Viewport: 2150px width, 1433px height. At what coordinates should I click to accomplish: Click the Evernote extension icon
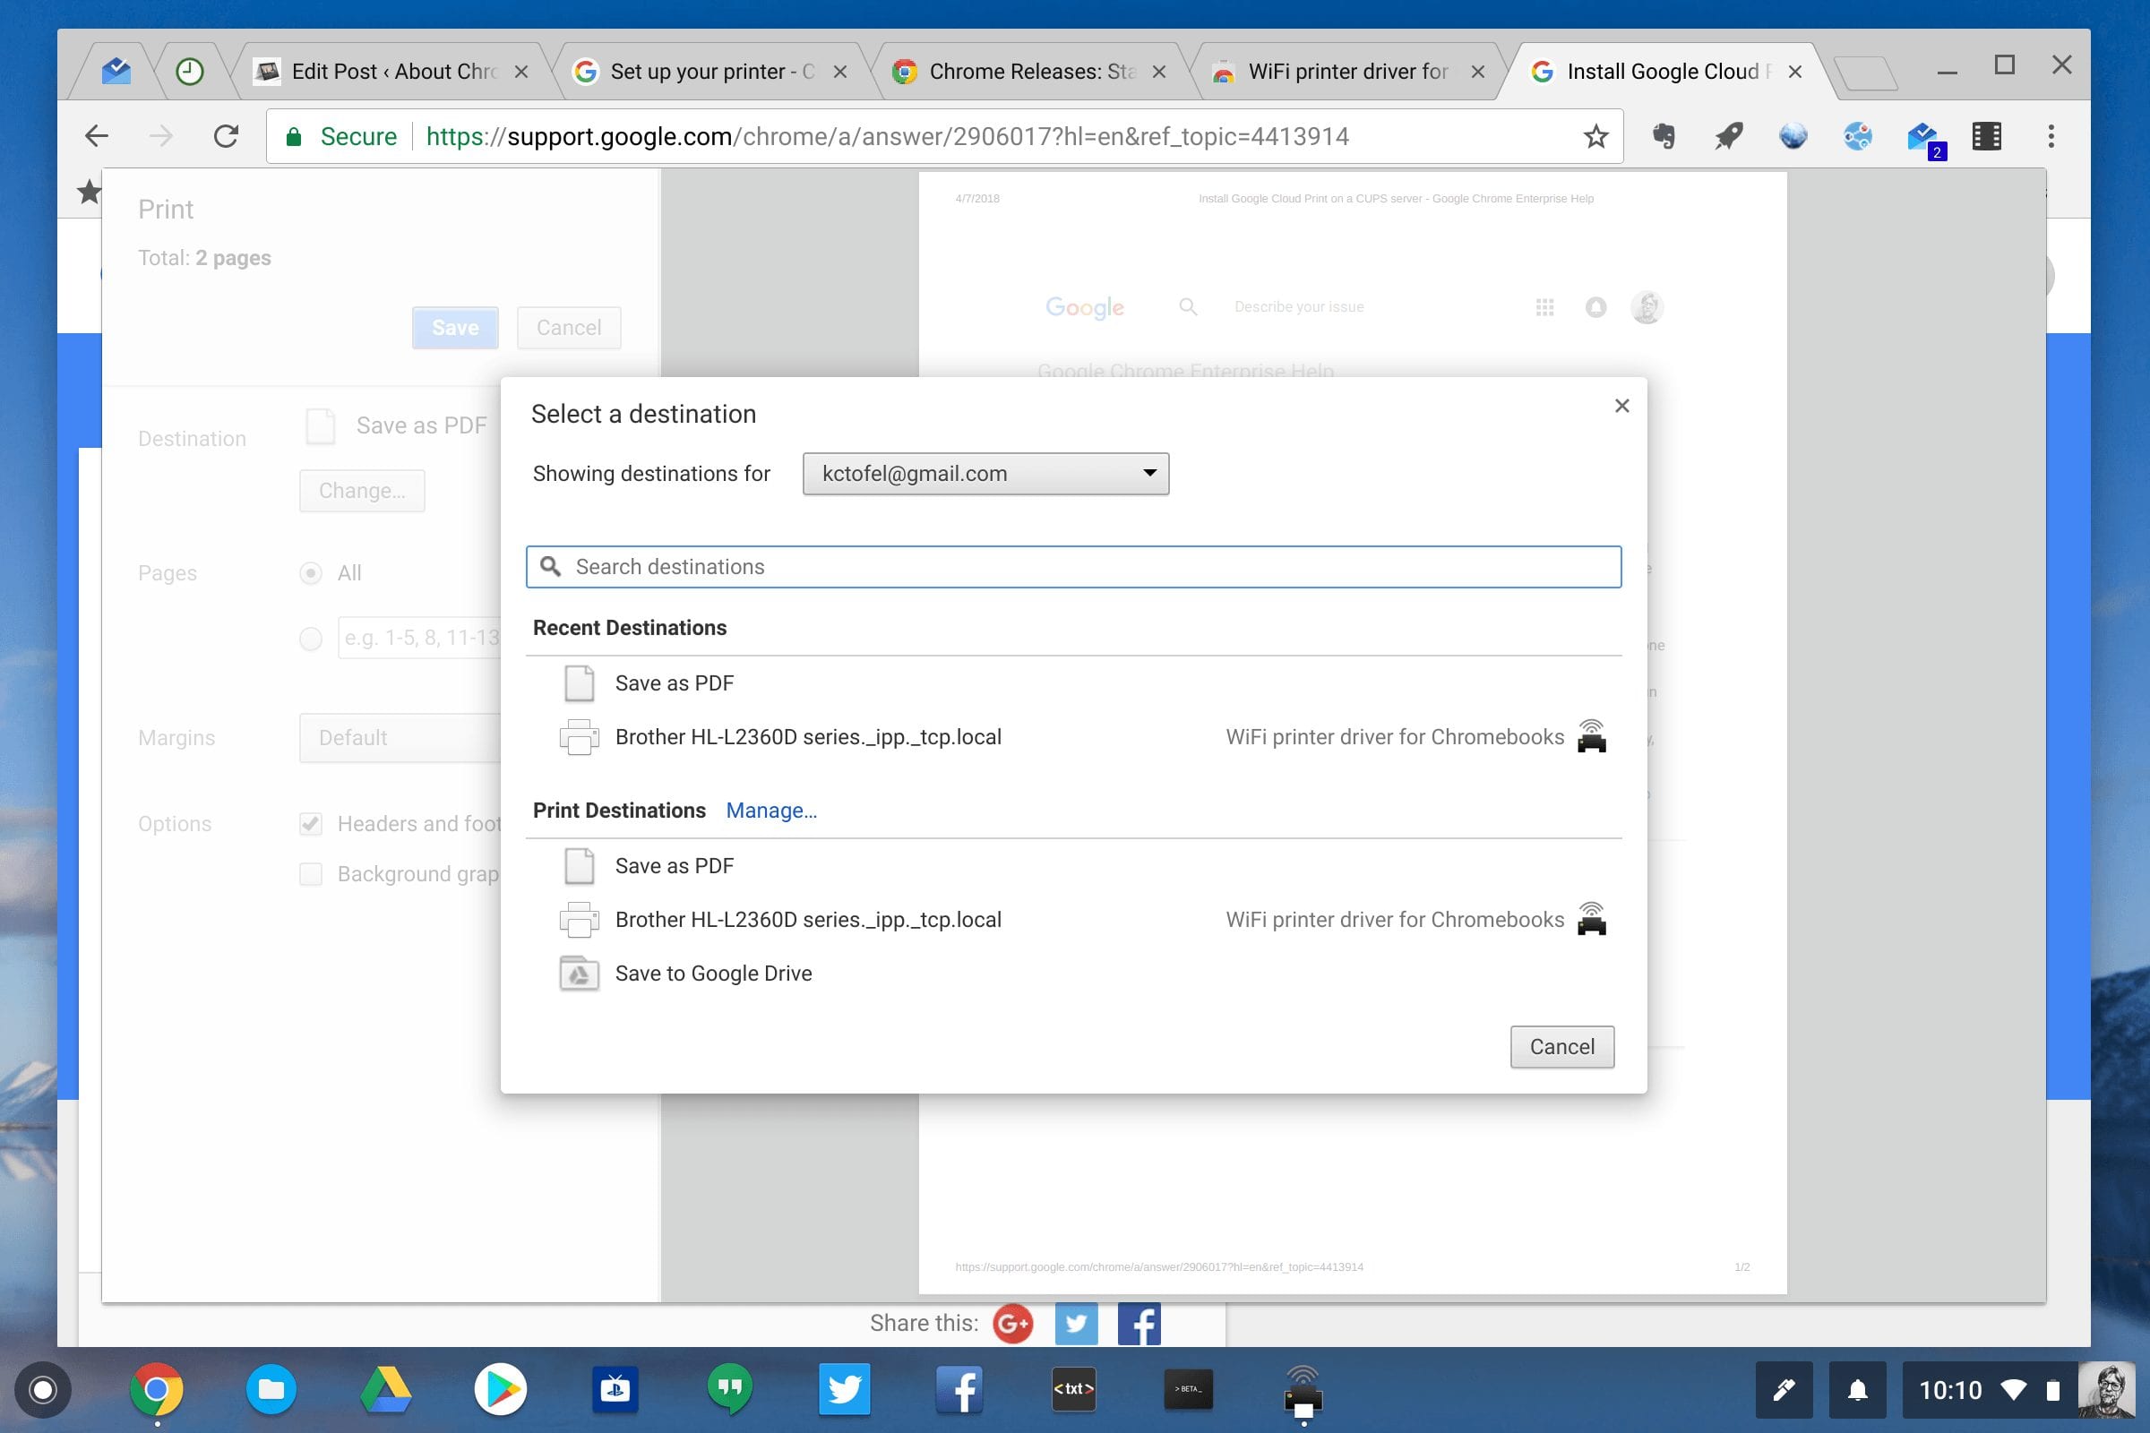tap(1664, 136)
